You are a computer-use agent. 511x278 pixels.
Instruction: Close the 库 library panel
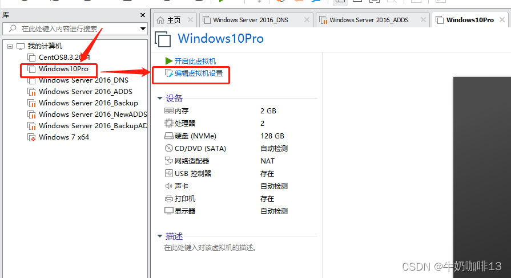pos(142,15)
